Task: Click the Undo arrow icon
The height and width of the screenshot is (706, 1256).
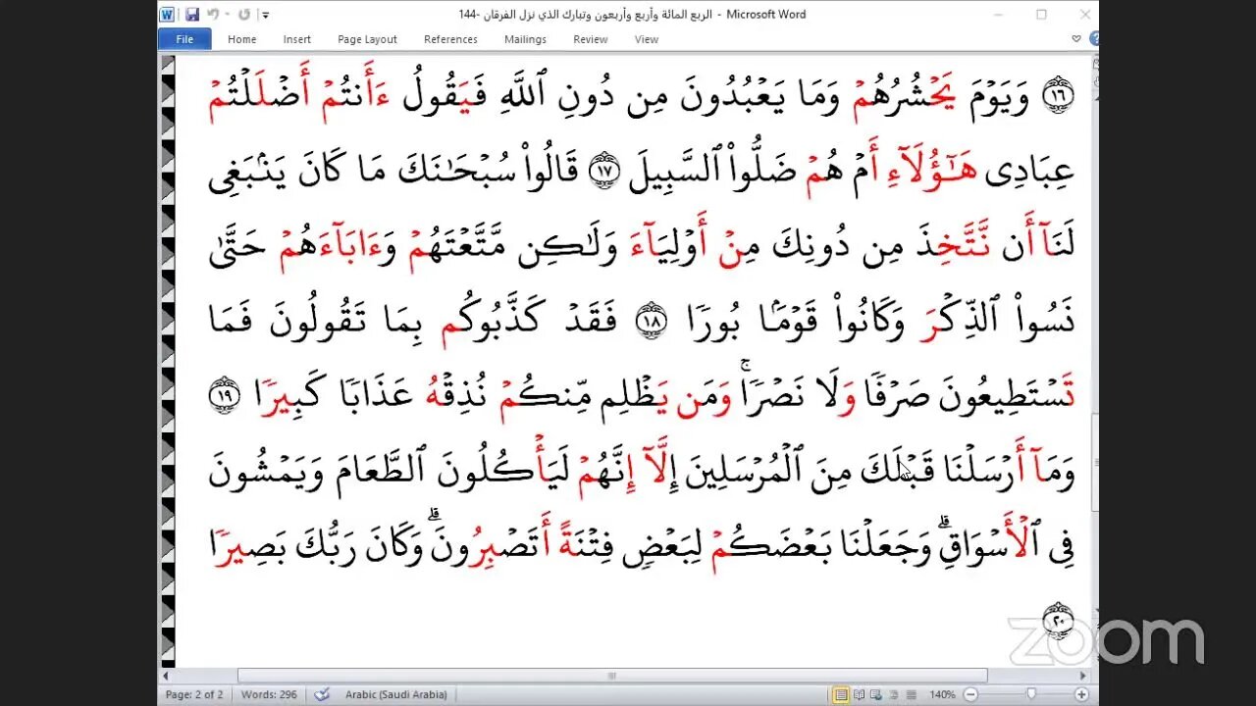Action: [x=213, y=15]
